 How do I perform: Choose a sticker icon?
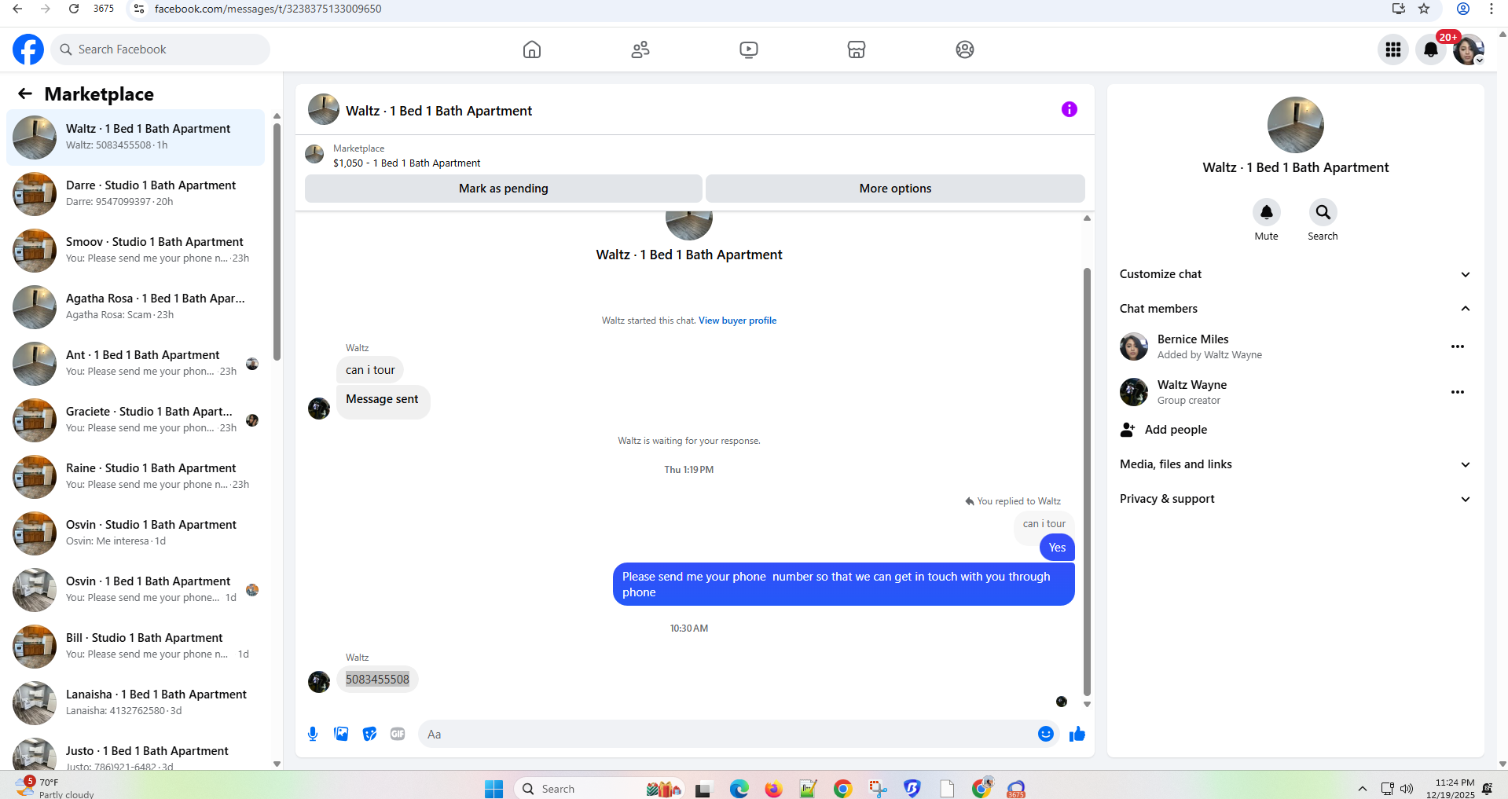(369, 734)
